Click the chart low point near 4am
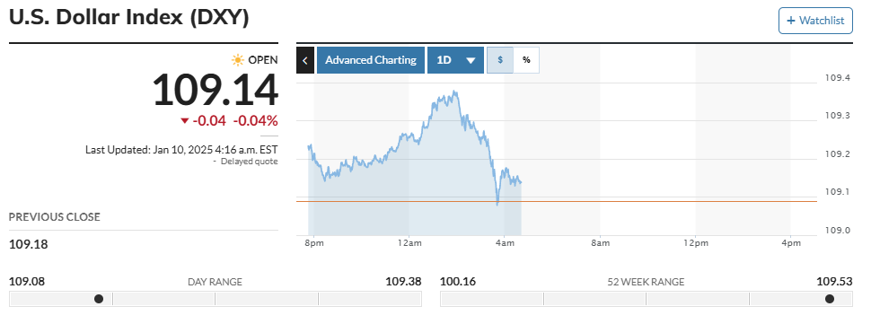The height and width of the screenshot is (324, 871). [x=497, y=204]
